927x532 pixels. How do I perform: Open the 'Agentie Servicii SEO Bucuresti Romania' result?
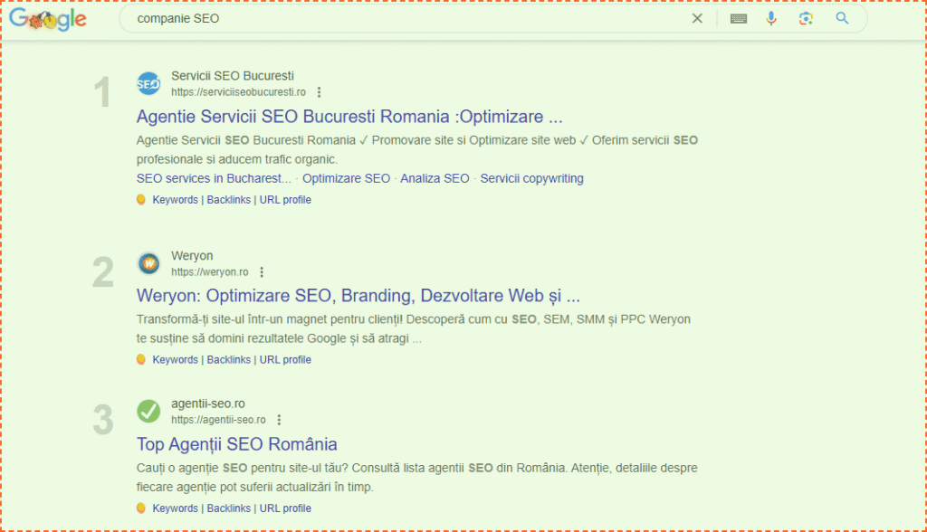click(349, 117)
